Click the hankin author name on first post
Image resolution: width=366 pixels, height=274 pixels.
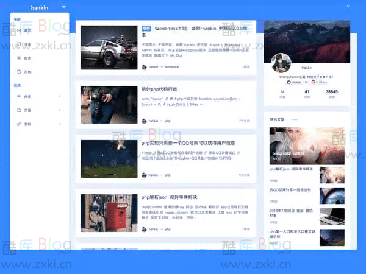(153, 67)
